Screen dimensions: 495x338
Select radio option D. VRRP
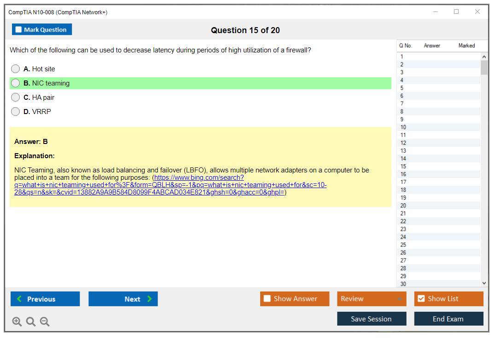[x=16, y=112]
